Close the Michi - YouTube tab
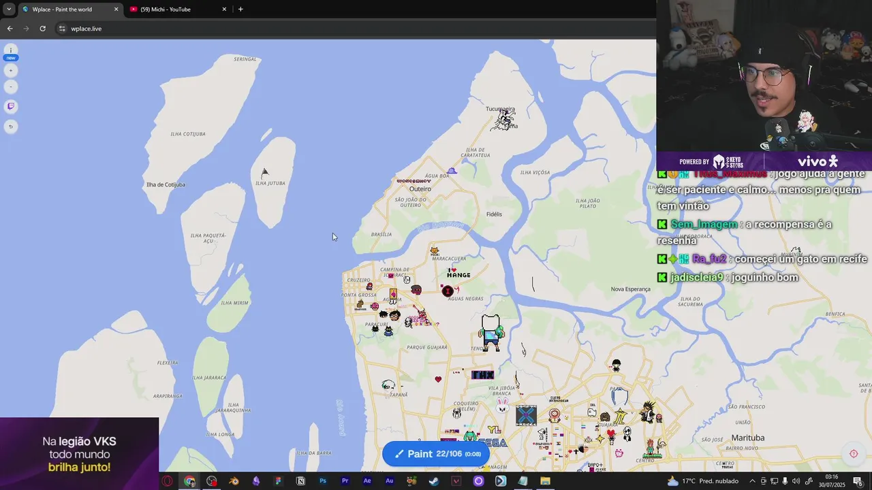 224,10
